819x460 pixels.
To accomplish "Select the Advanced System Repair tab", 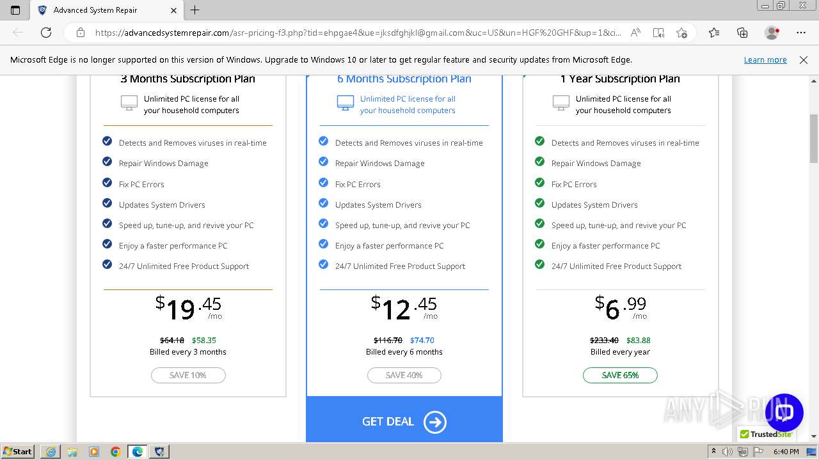I will point(96,10).
